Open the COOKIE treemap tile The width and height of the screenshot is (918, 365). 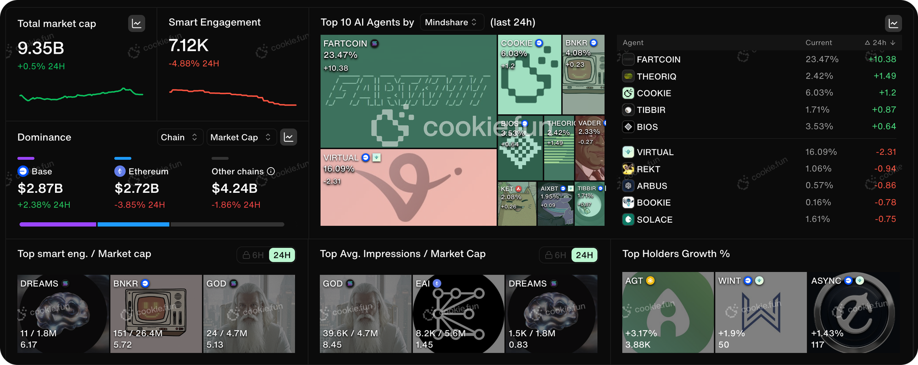pyautogui.click(x=530, y=74)
